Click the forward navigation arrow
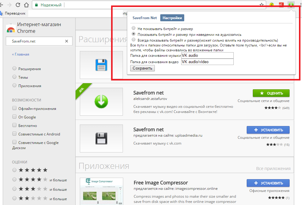Viewport: 302px width, 205px height. click(x=9, y=5)
